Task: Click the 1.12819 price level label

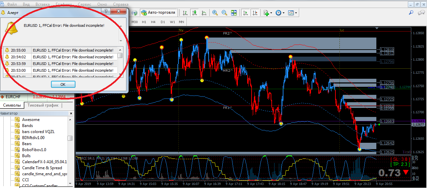Action: pyautogui.click(x=387, y=49)
